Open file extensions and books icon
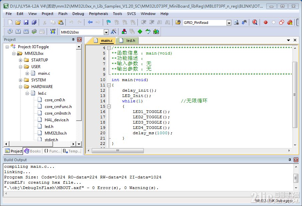Image resolution: width=302 pixels, height=206 pixels. point(124,32)
